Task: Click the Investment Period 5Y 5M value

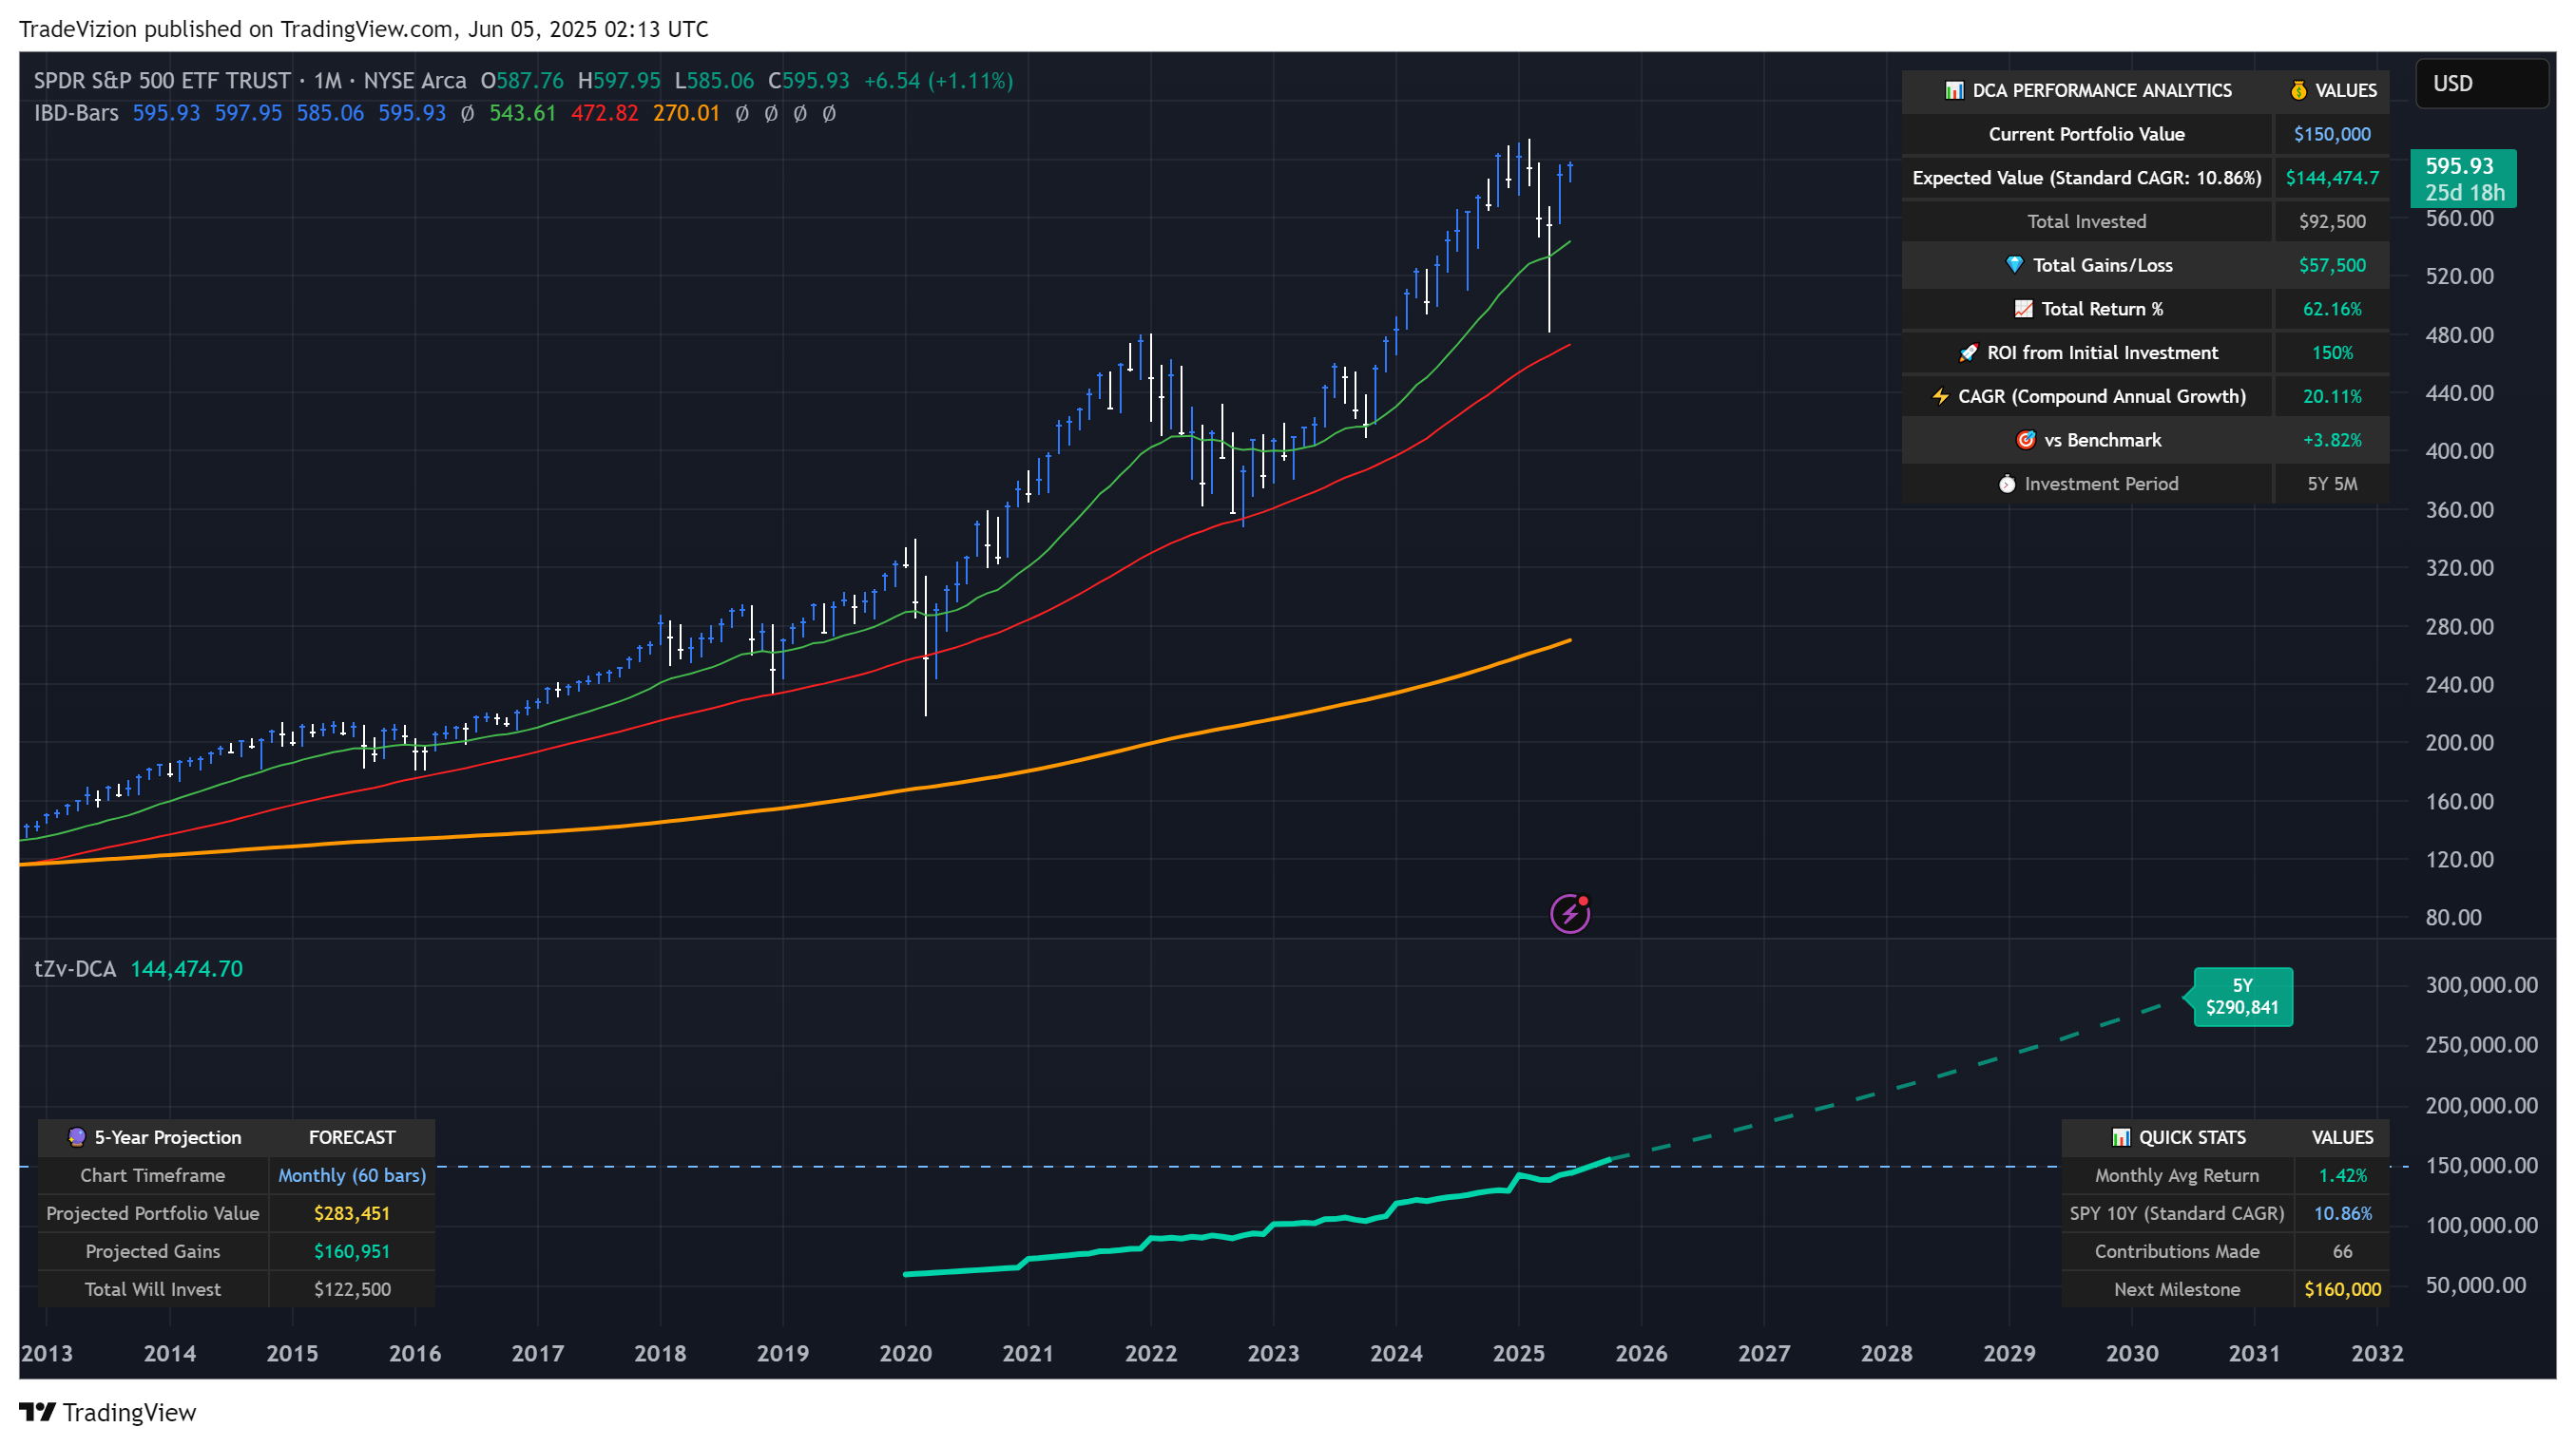Action: pyautogui.click(x=2331, y=484)
